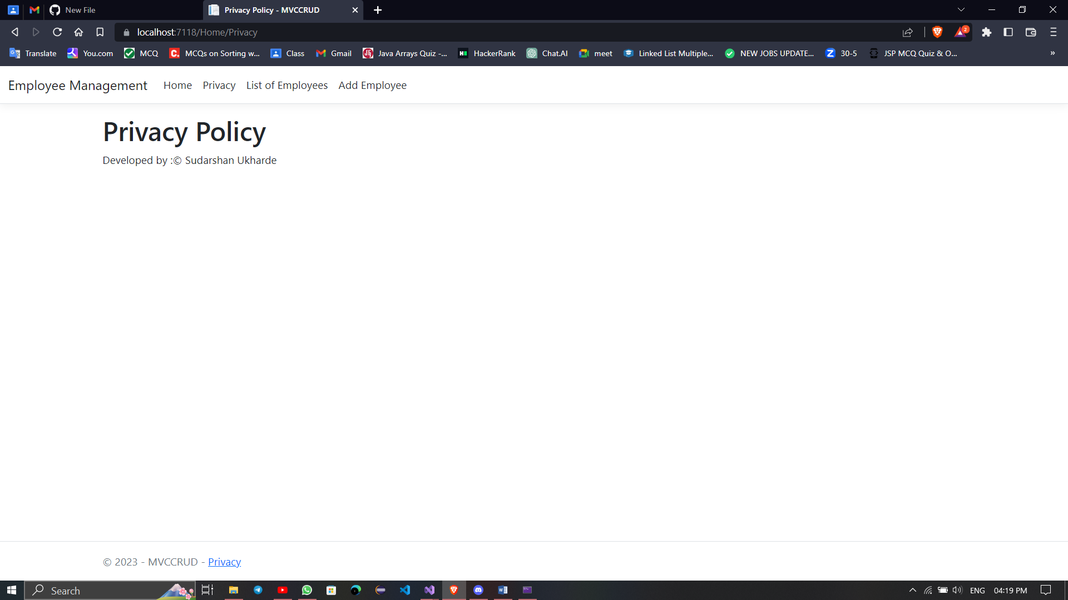1068x600 pixels.
Task: Close the Privacy Policy - MVCCRUD tab
Action: (x=355, y=10)
